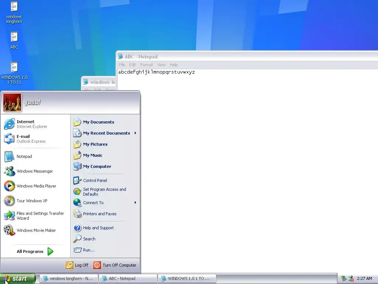Click Turn Off Computer button
The image size is (378, 284).
(115, 265)
